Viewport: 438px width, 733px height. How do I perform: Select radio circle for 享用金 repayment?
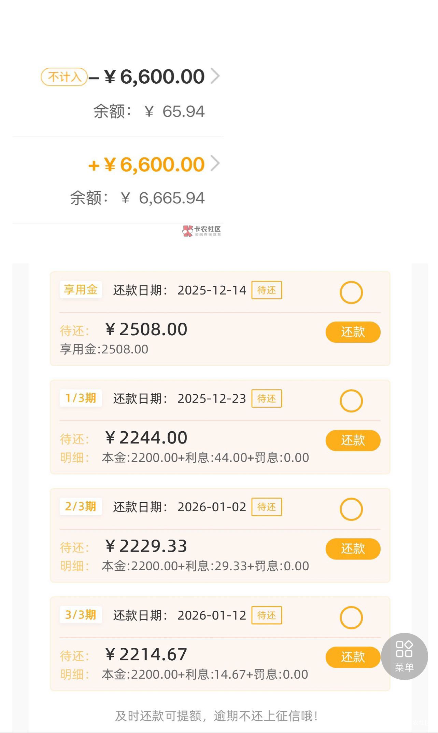(351, 293)
